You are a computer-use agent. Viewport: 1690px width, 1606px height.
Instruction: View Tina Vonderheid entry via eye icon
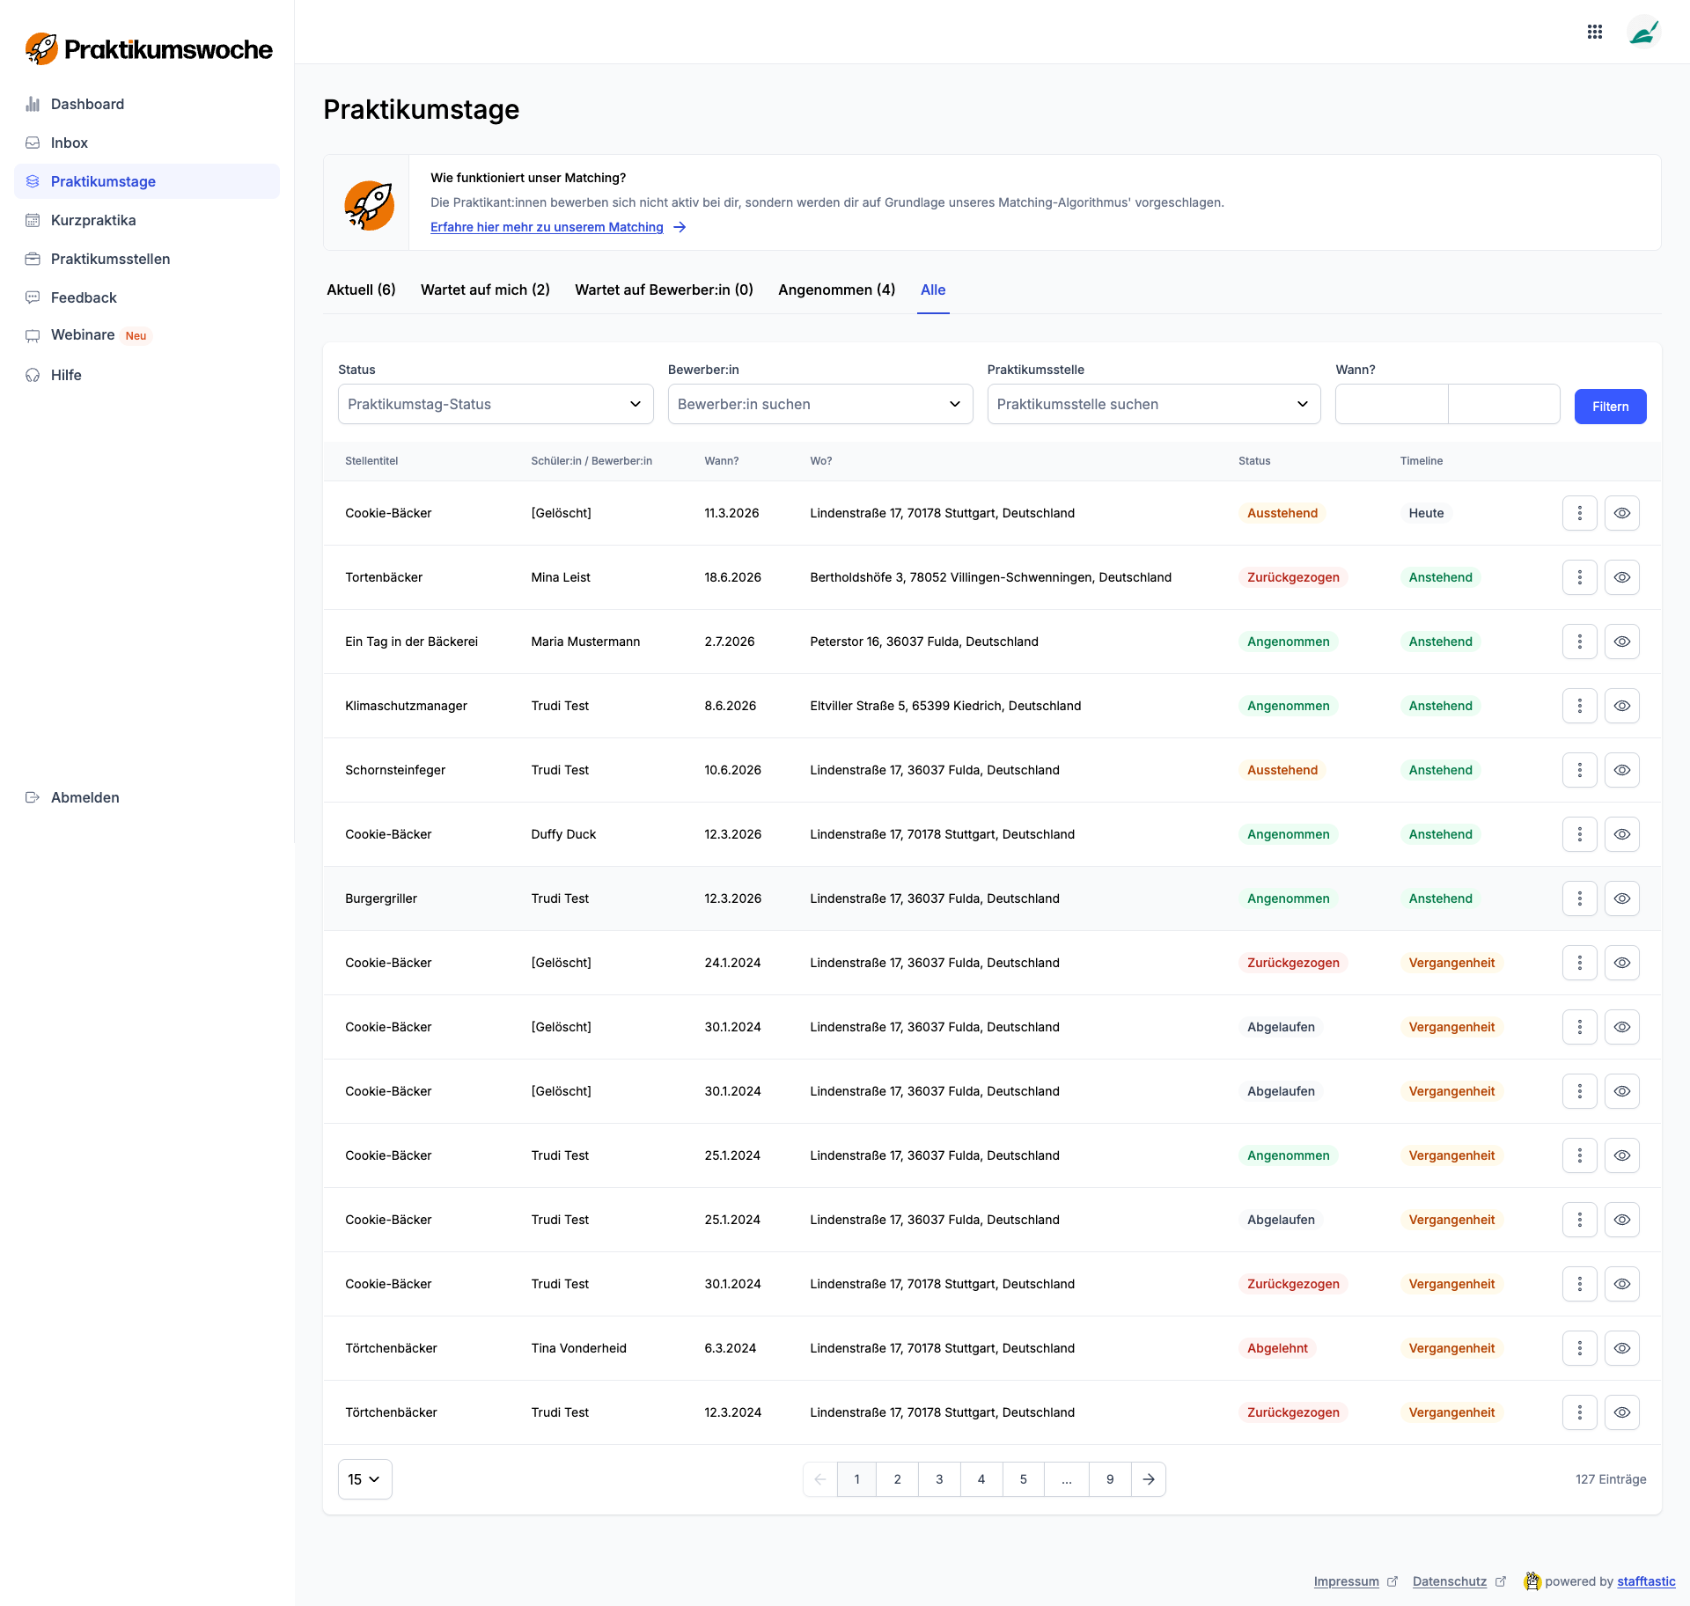(x=1621, y=1348)
